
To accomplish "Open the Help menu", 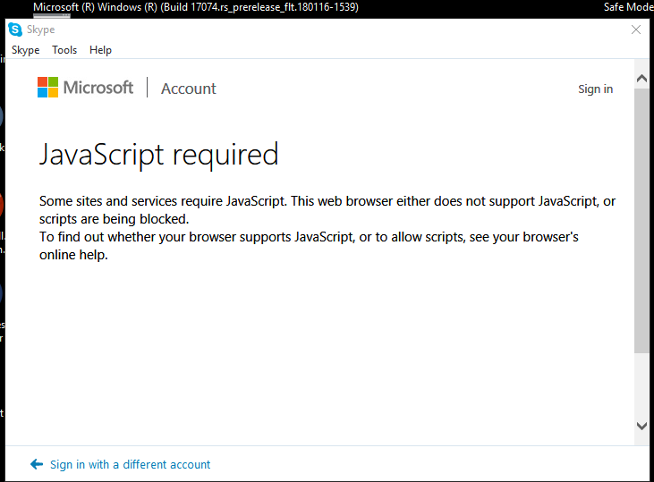I will click(x=100, y=50).
